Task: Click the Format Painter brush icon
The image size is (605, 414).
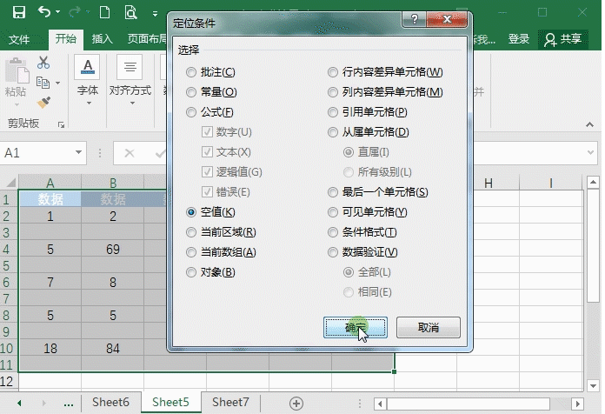Action: point(43,103)
